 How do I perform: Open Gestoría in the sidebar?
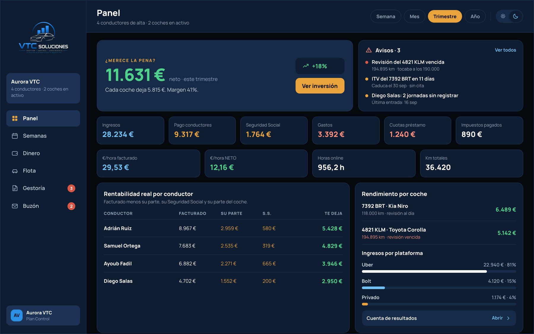point(43,188)
